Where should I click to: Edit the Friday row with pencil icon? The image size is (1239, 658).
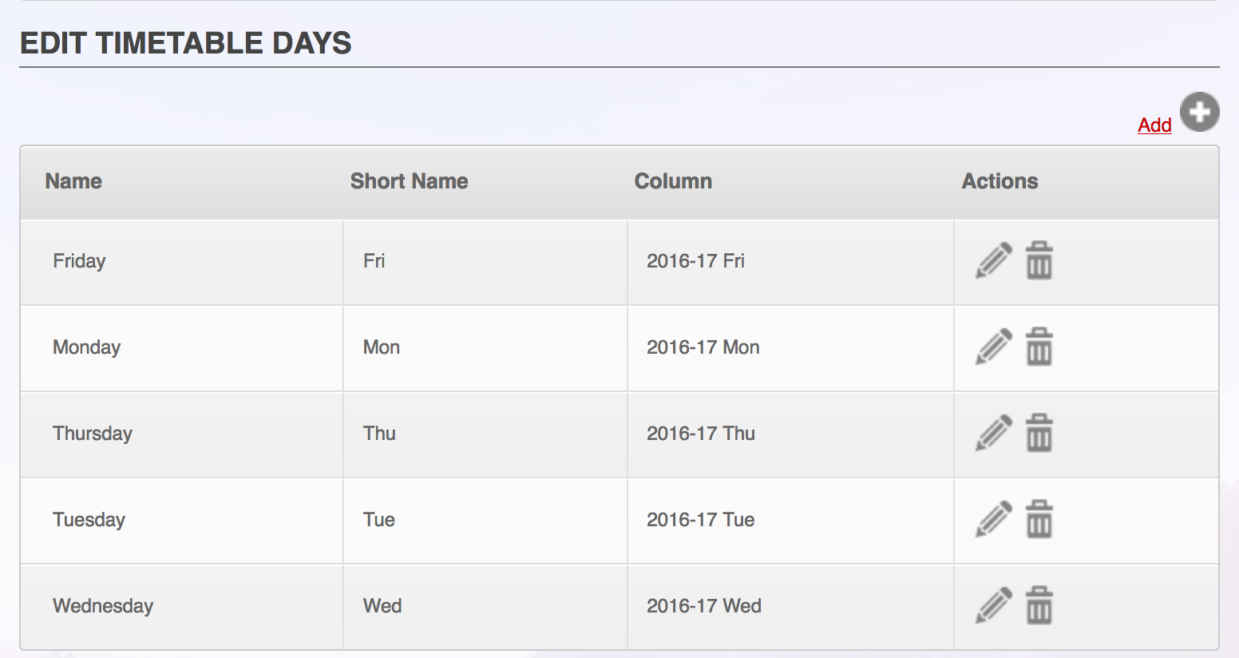(x=994, y=260)
